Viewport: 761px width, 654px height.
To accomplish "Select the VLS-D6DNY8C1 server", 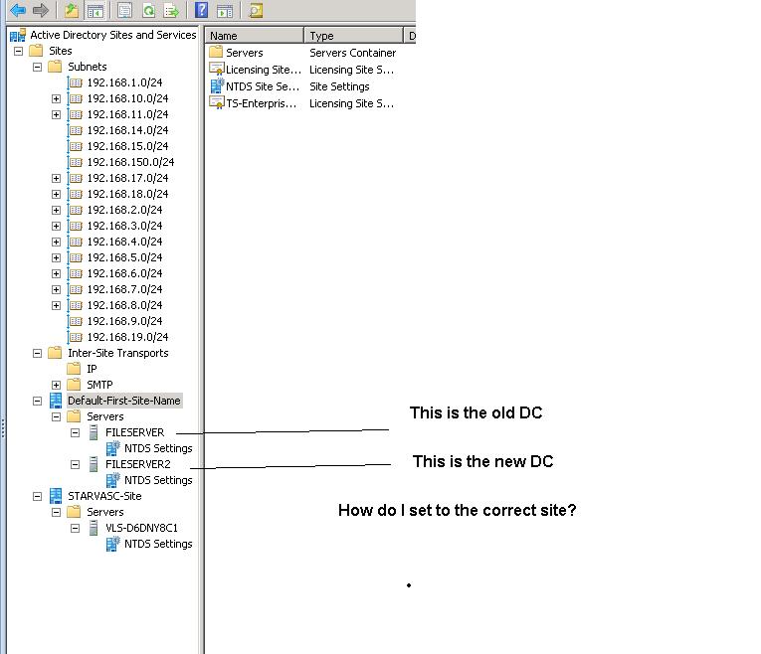I will click(141, 528).
